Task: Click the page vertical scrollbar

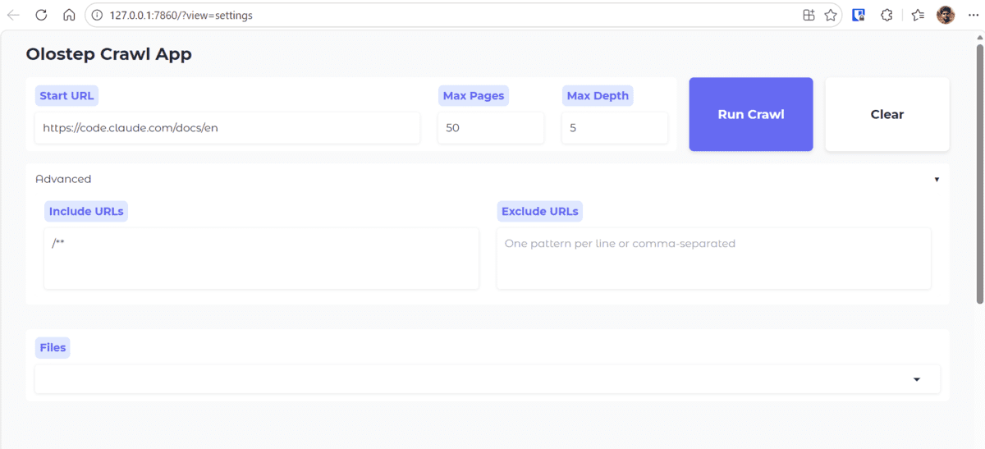Action: pos(979,174)
